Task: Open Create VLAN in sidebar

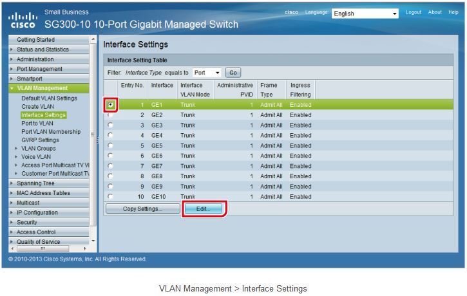Action: (38, 107)
